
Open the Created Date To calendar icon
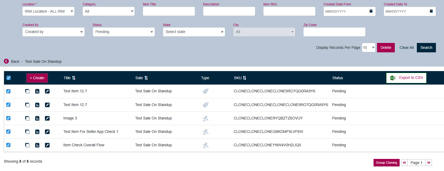(431, 11)
